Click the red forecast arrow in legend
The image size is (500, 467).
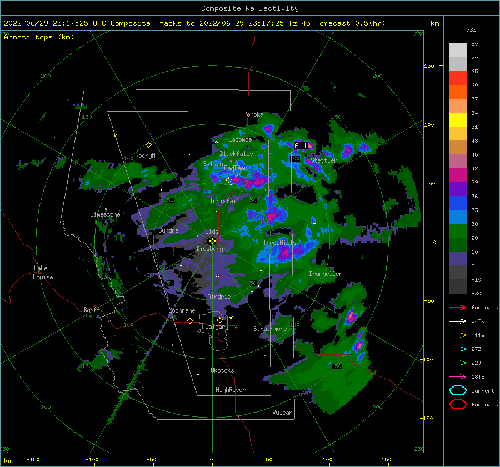tap(458, 307)
